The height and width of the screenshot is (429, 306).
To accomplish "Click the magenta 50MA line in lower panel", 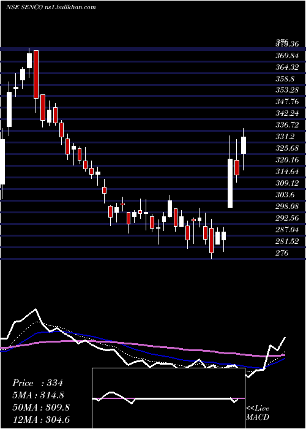I will pyautogui.click(x=142, y=346).
